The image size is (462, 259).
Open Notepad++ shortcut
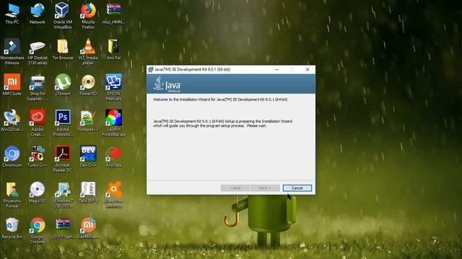(x=88, y=120)
